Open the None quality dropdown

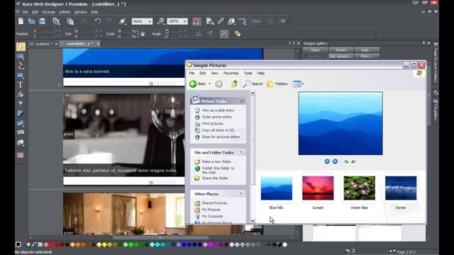(x=142, y=21)
